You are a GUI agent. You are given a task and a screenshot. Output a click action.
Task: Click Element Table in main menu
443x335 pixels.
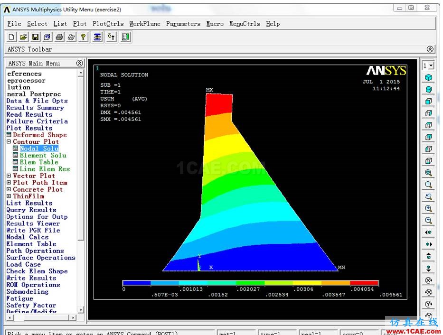(31, 244)
